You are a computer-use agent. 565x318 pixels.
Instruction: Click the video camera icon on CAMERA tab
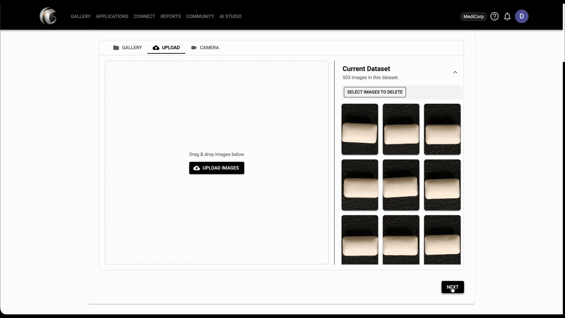pyautogui.click(x=194, y=47)
